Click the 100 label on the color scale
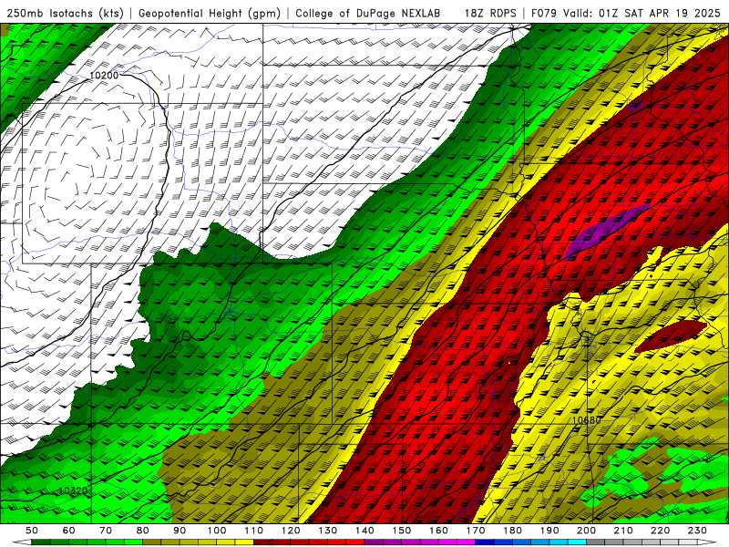This screenshot has width=729, height=547. (217, 531)
